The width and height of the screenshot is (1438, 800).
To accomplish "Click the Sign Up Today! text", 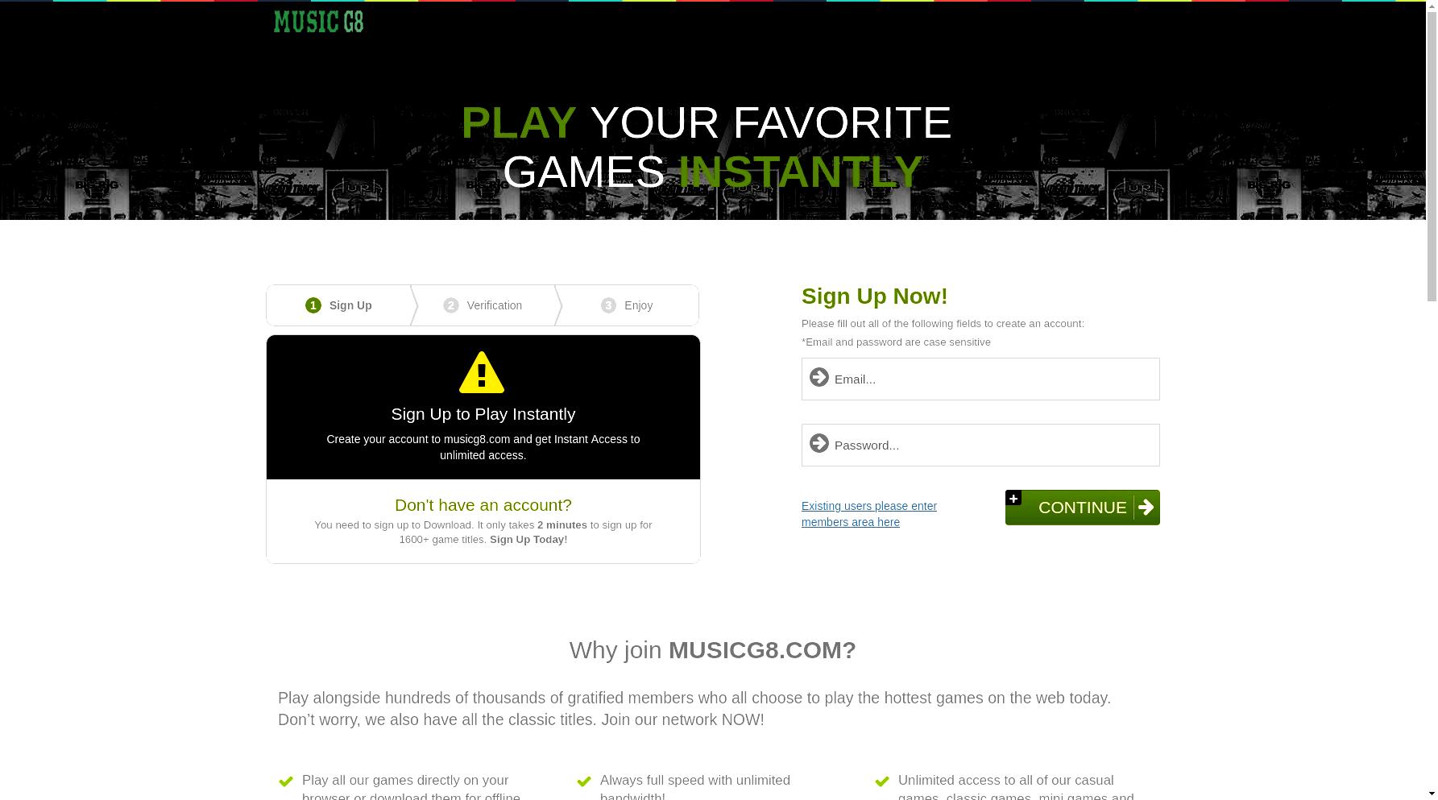I will point(528,540).
